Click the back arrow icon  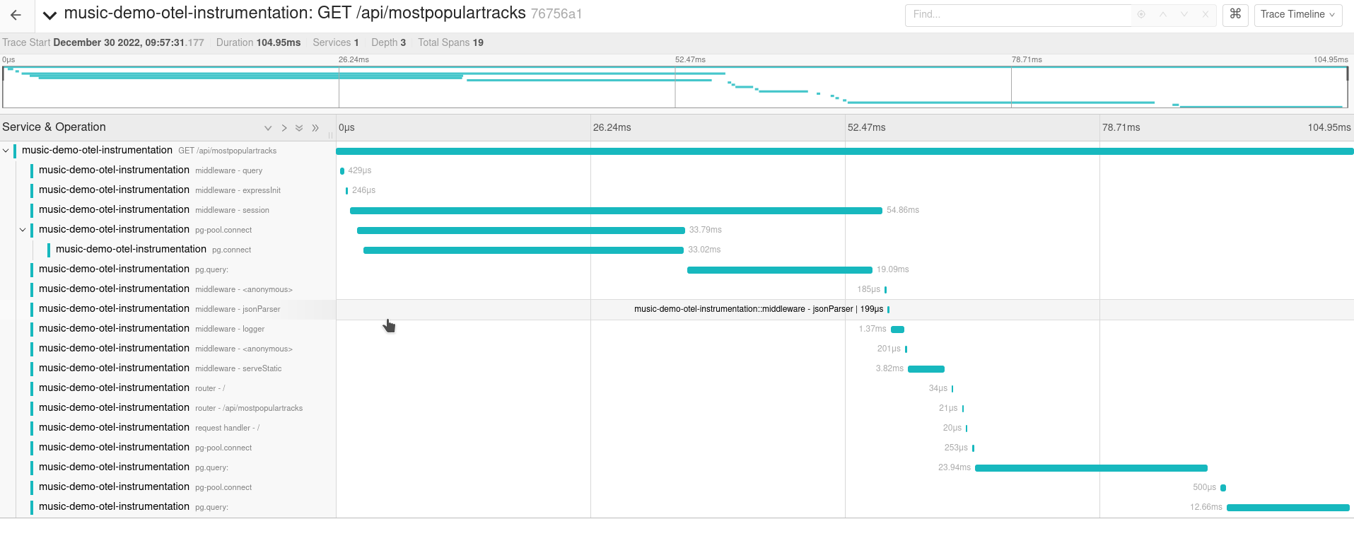[x=16, y=15]
